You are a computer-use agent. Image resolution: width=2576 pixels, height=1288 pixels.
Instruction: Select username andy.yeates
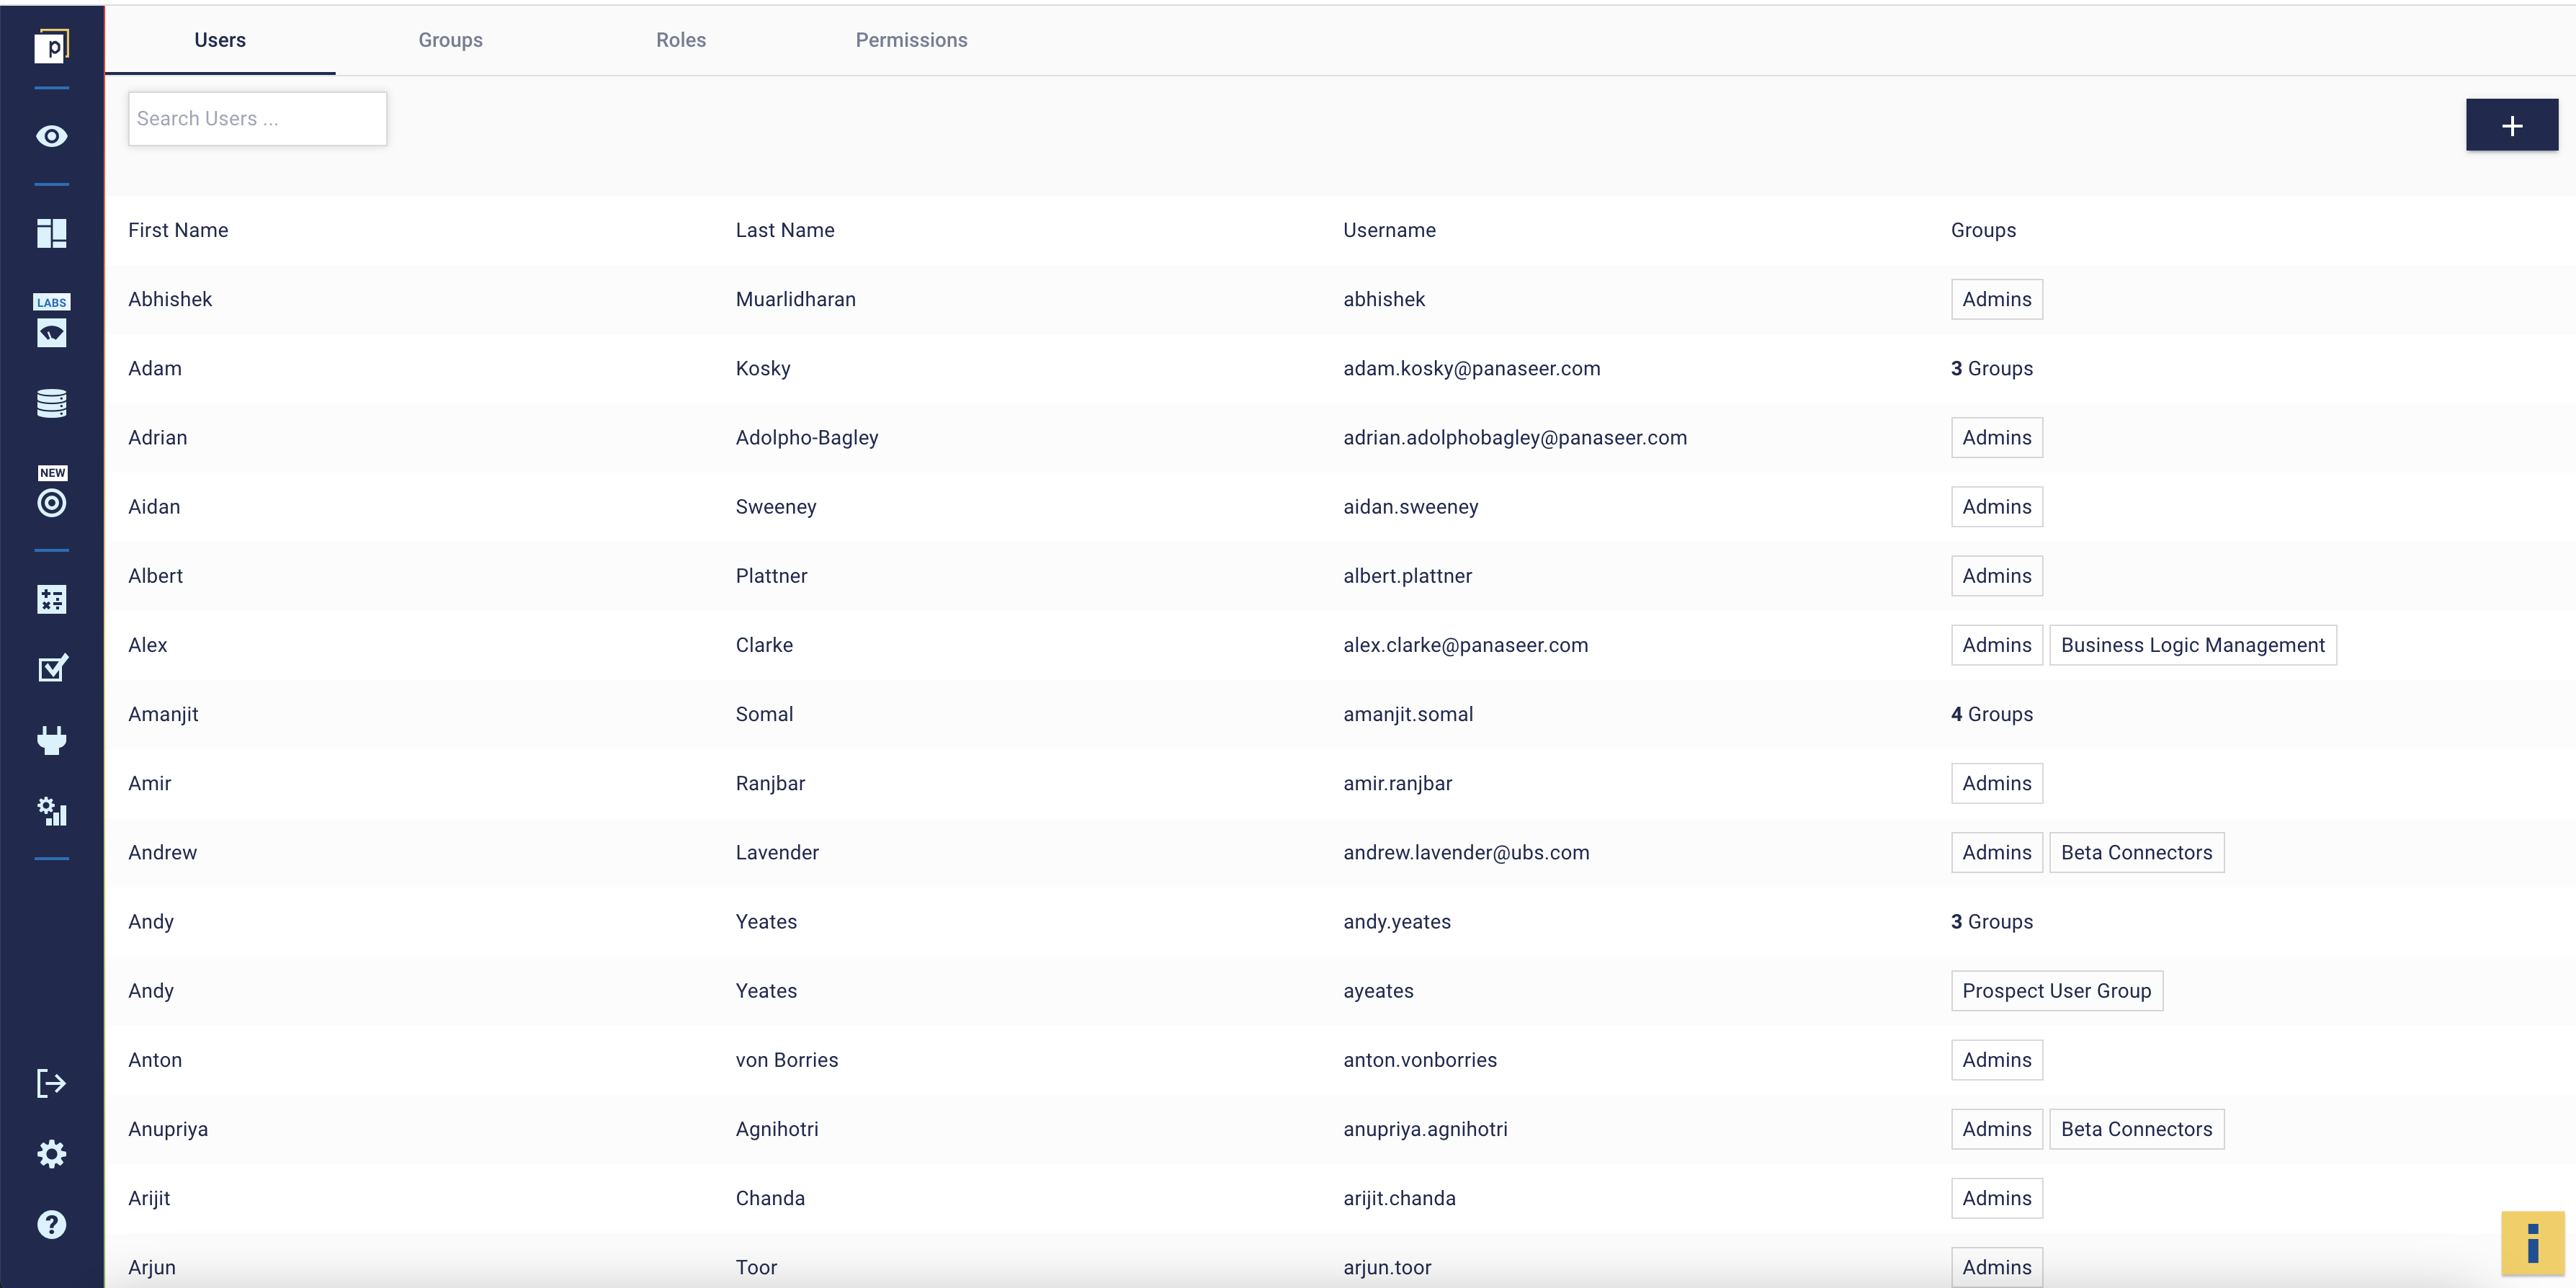pos(1397,922)
